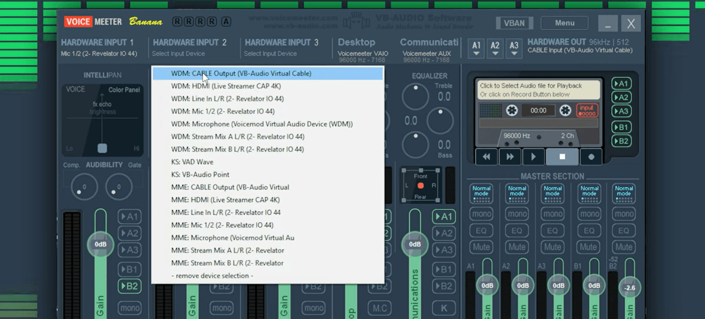Screen dimensions: 705x319
Task: Change Normal mode on A1 master bus
Action: click(481, 193)
